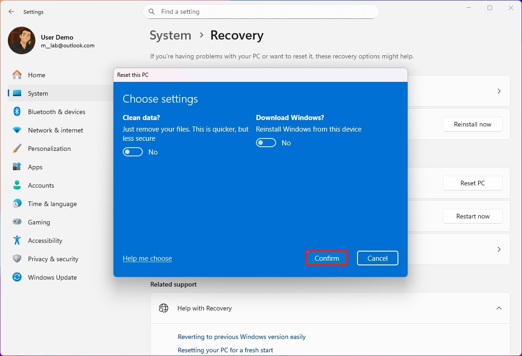Open the Help me choose link
Viewport: 522px width, 356px height.
[x=147, y=258]
